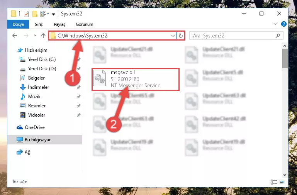Expand the ribbon with the chevron arrow

pos(275,24)
